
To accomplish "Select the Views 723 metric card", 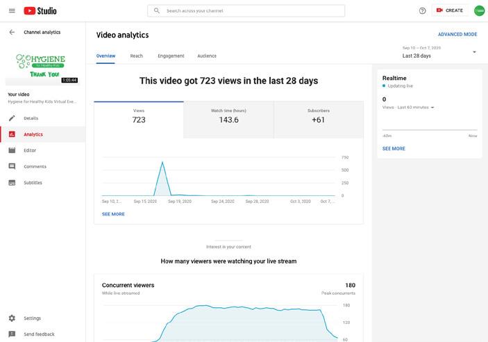I will tap(139, 120).
